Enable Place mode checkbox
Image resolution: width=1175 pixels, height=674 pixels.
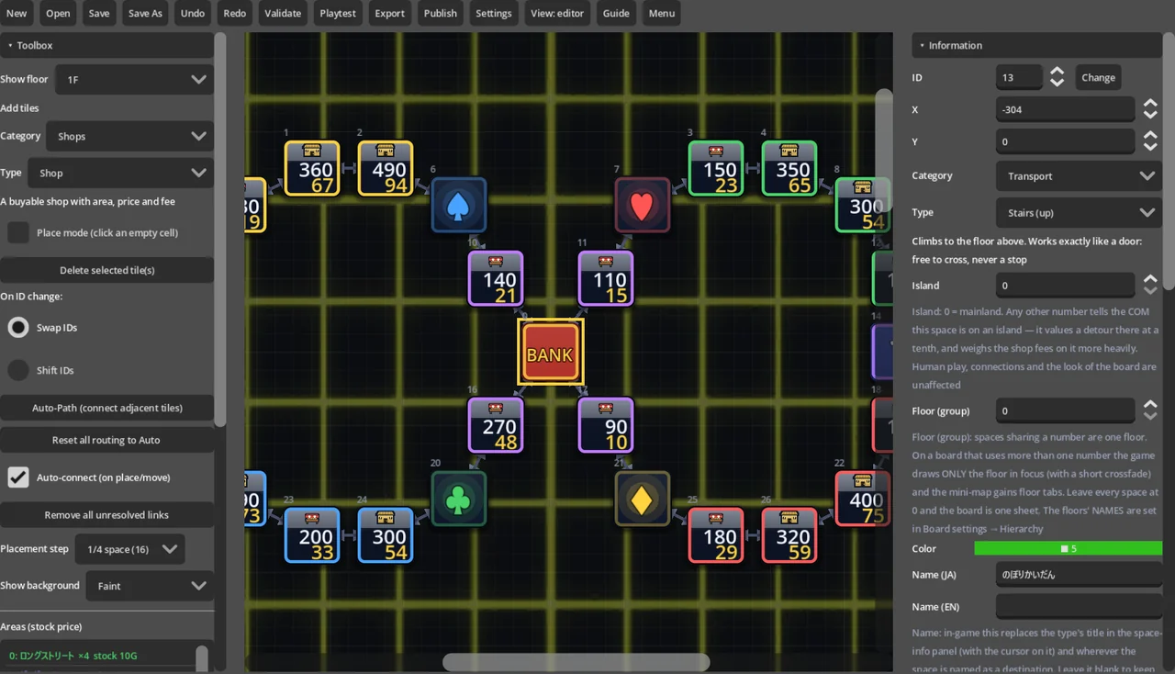(x=18, y=232)
